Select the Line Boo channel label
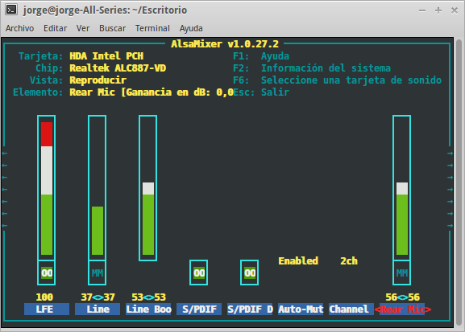465x332 pixels. coord(148,309)
